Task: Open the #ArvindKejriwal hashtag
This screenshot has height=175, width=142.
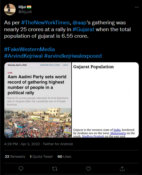Action: coord(23,56)
